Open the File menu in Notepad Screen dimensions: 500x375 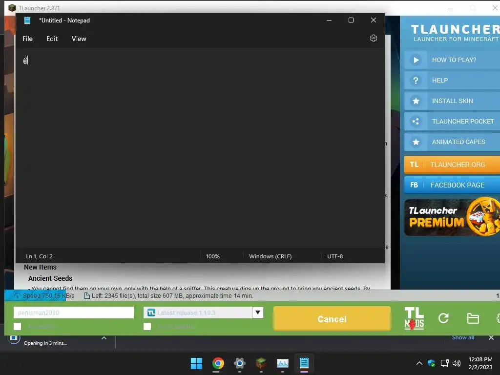[x=27, y=39]
